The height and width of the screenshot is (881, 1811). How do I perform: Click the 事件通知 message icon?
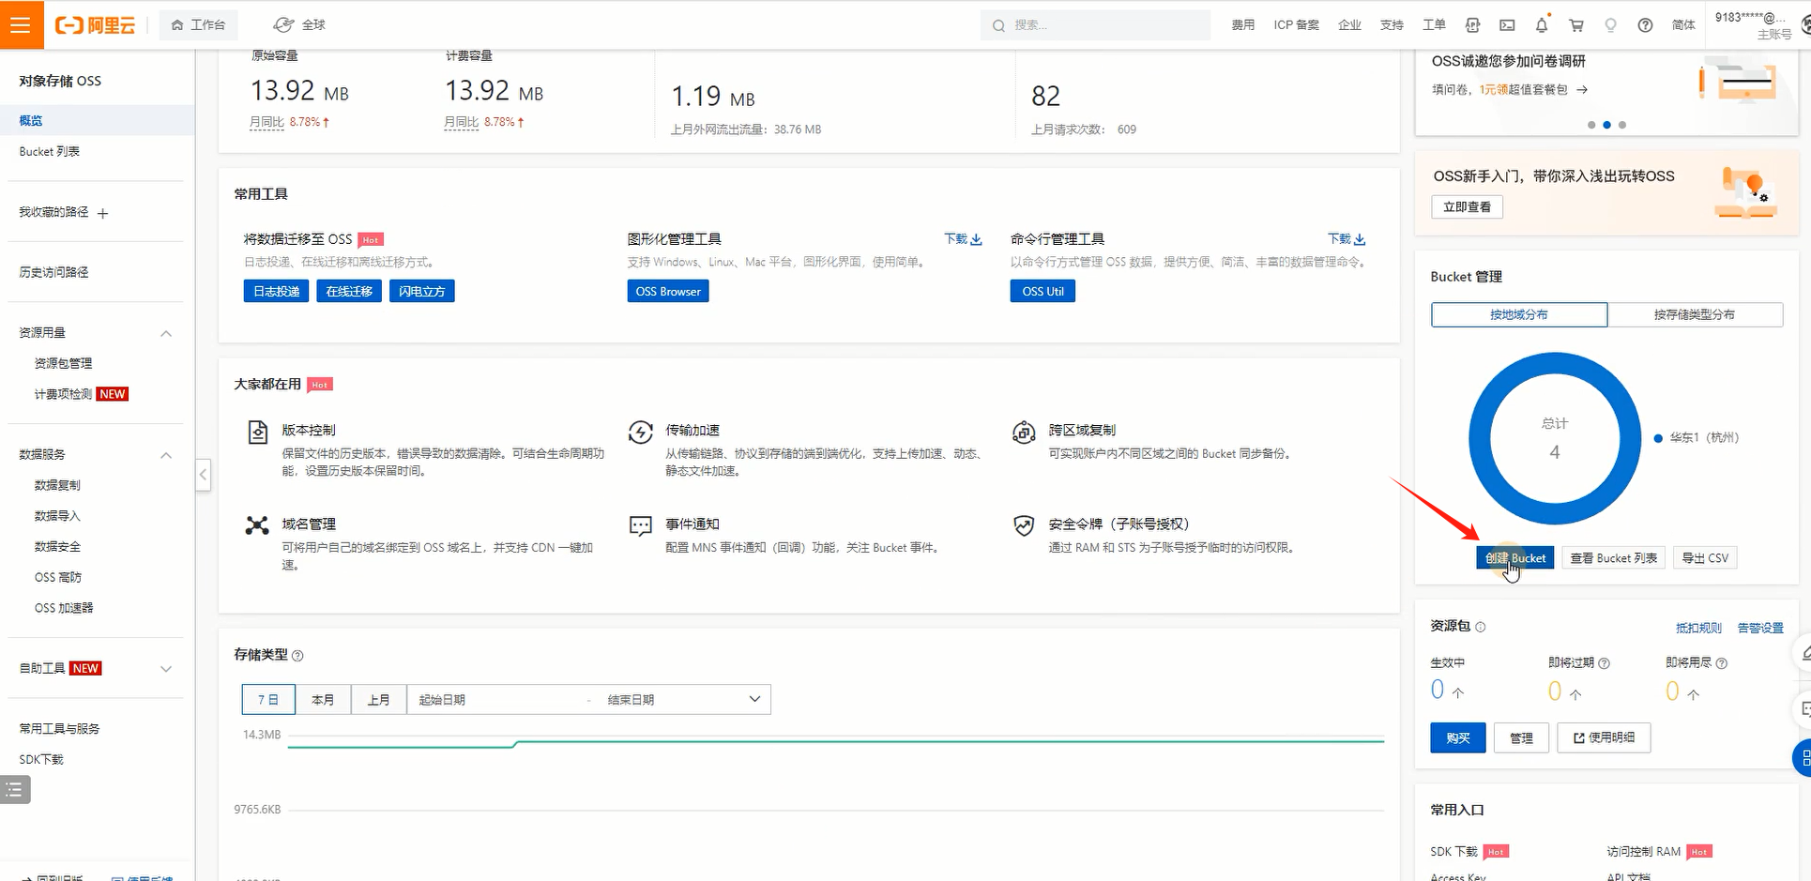tap(640, 525)
